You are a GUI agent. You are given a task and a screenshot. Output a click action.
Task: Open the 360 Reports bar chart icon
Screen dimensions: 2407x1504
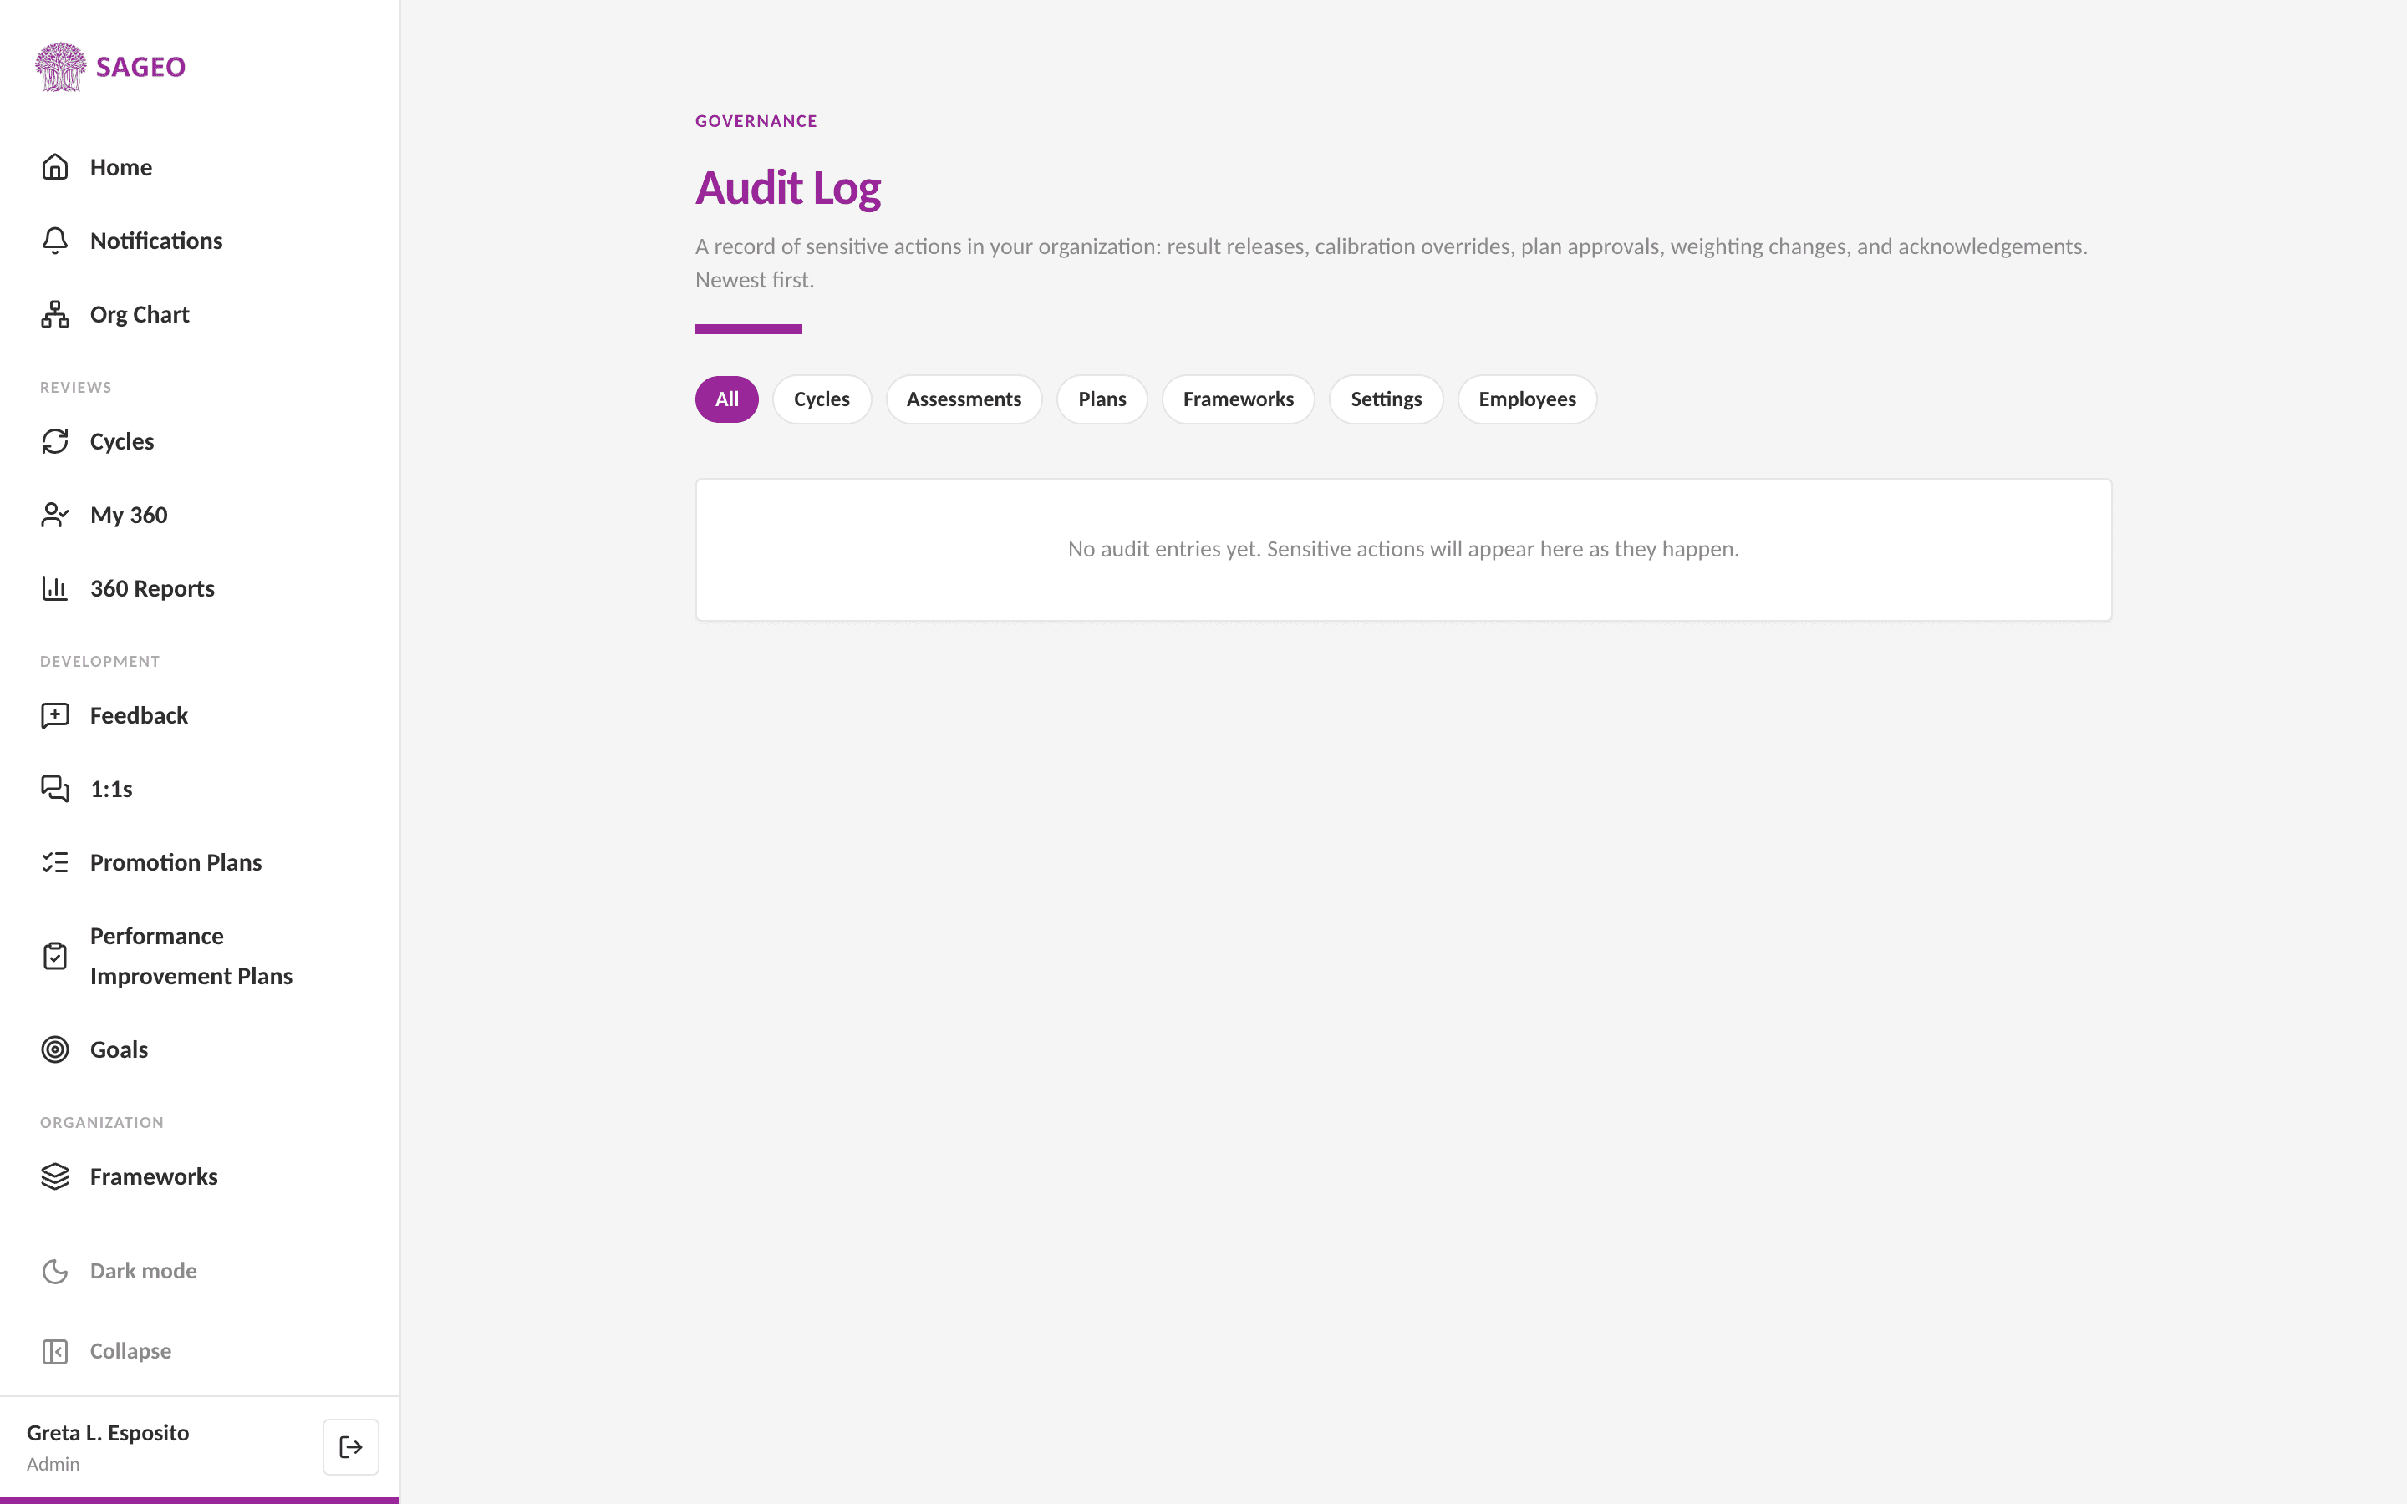click(54, 589)
